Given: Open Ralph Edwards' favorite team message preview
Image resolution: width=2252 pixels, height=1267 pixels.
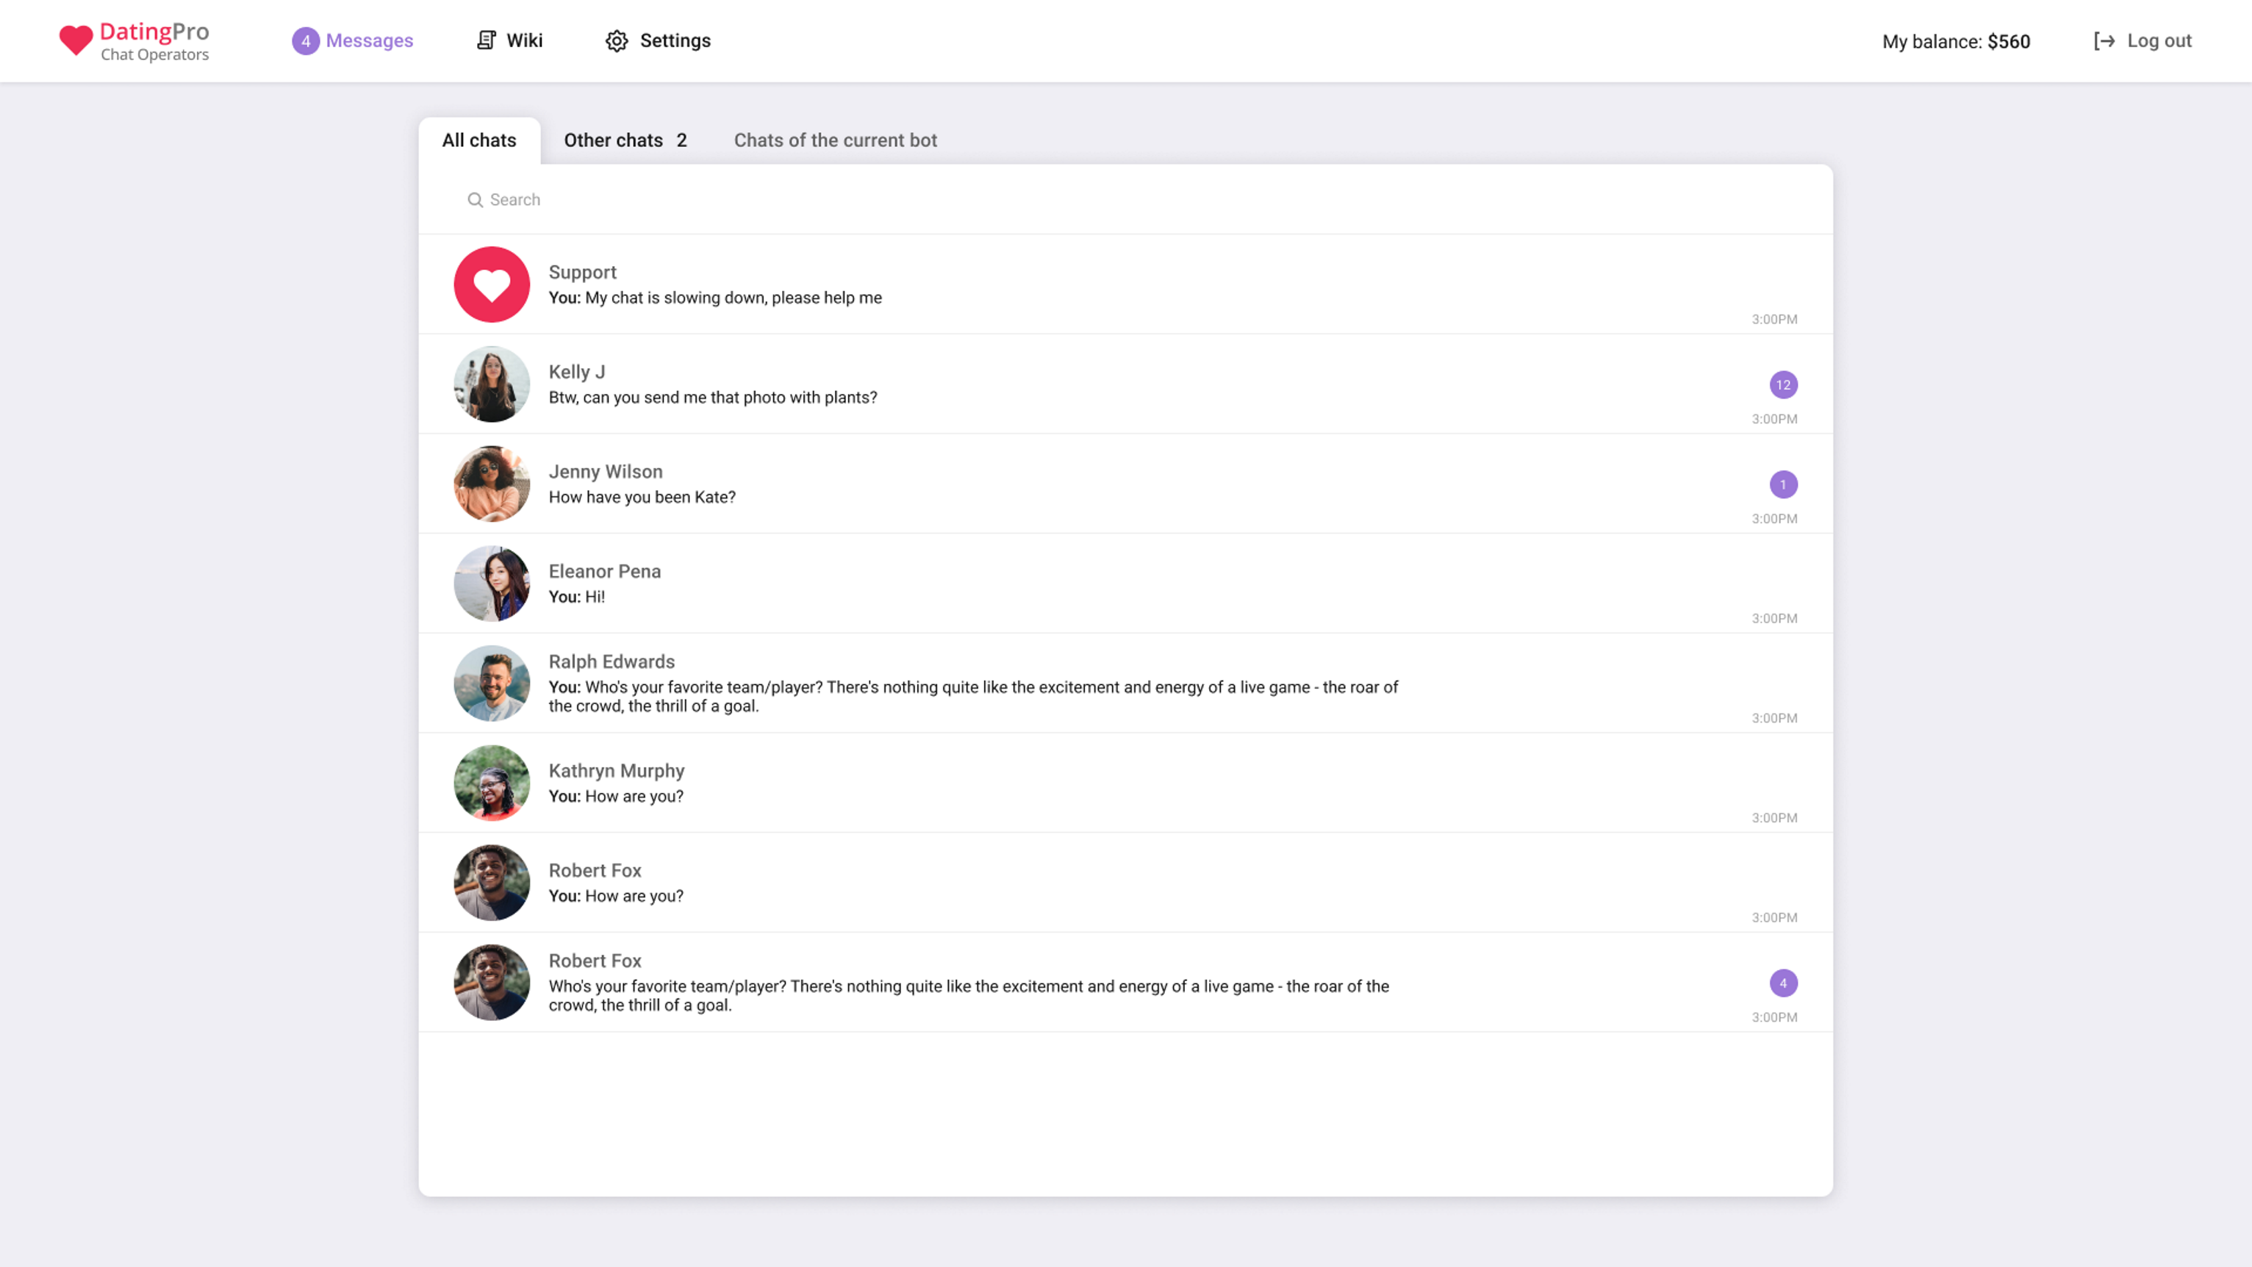Looking at the screenshot, I should (x=973, y=696).
